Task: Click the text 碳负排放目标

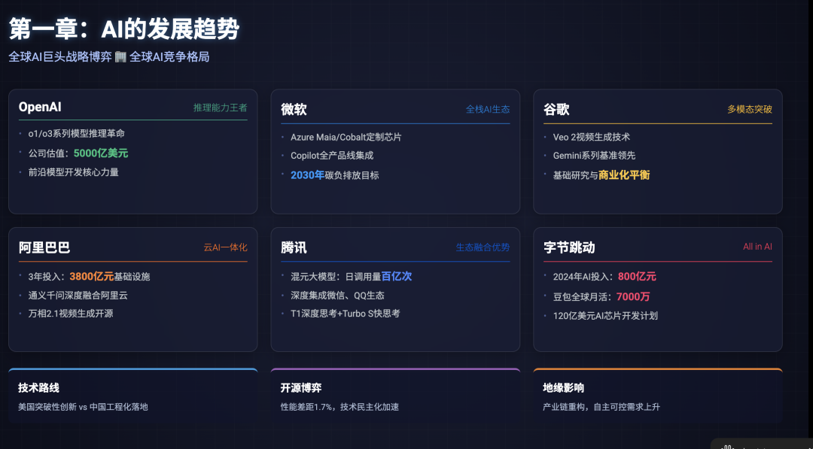Action: click(352, 175)
